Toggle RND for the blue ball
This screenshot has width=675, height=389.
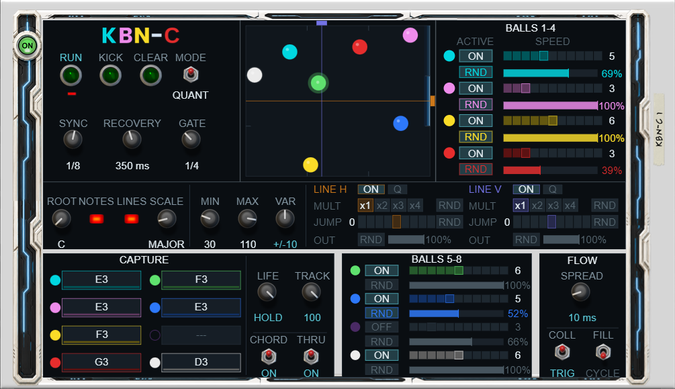pos(381,313)
